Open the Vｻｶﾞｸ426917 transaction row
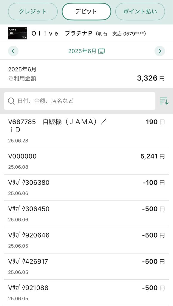This screenshot has width=173, height=306. coord(86,267)
